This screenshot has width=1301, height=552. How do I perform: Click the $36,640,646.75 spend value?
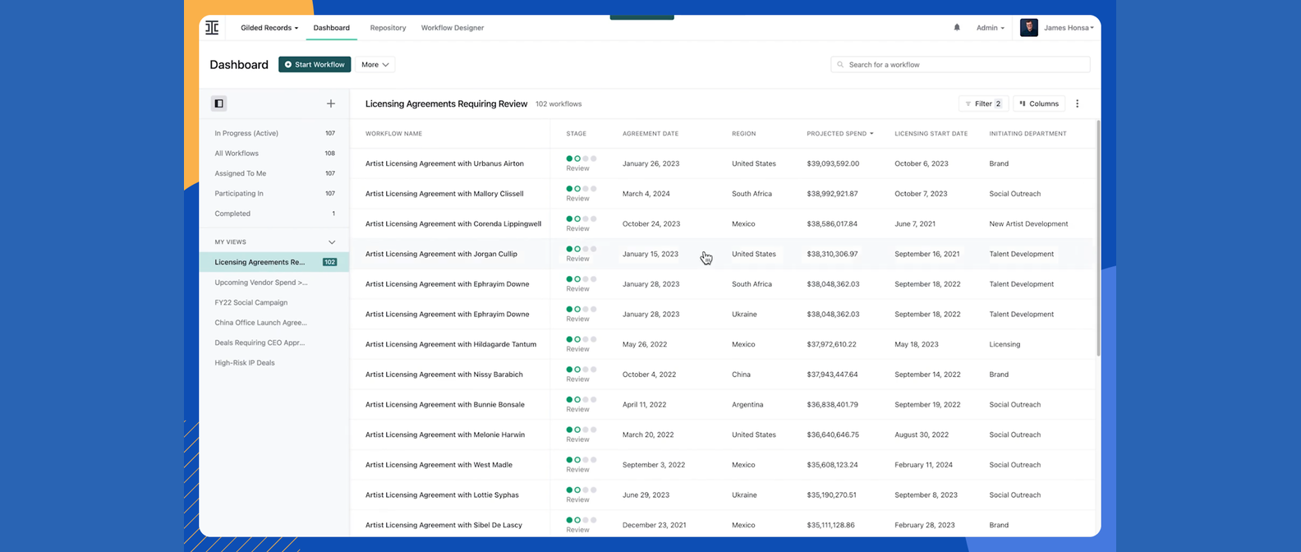tap(833, 435)
